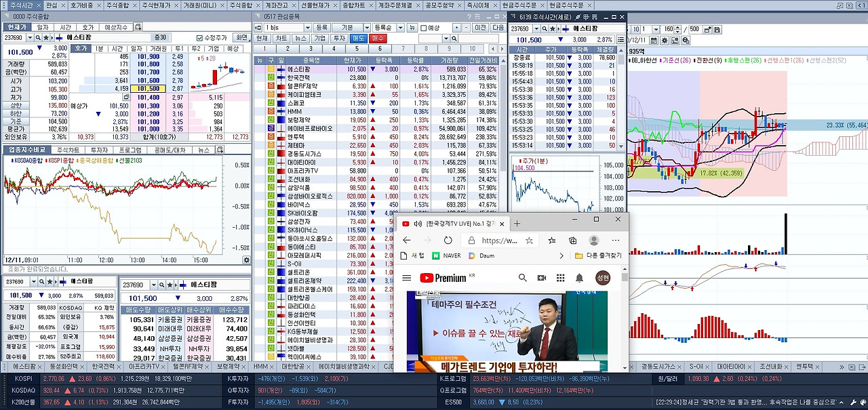The width and height of the screenshot is (868, 410).
Task: Open NAVER bookmark in browser
Action: (447, 255)
